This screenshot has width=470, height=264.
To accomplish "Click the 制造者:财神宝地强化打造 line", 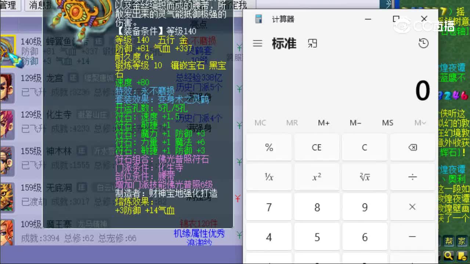I will pos(166,193).
